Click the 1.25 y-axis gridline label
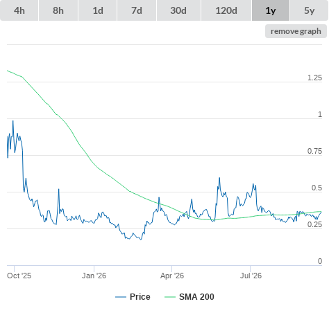The height and width of the screenshot is (315, 329). pyautogui.click(x=314, y=78)
